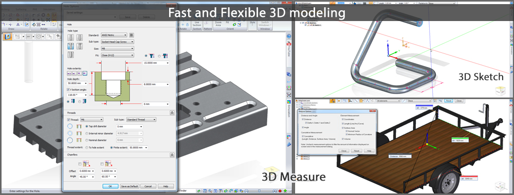Click the YouTube icon in the side panel
The height and width of the screenshot is (195, 514).
pos(289,43)
